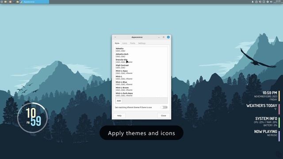The width and height of the screenshot is (283, 159).
Task: Click the Appearance button in the taskbar
Action: pyautogui.click(x=34, y=2)
